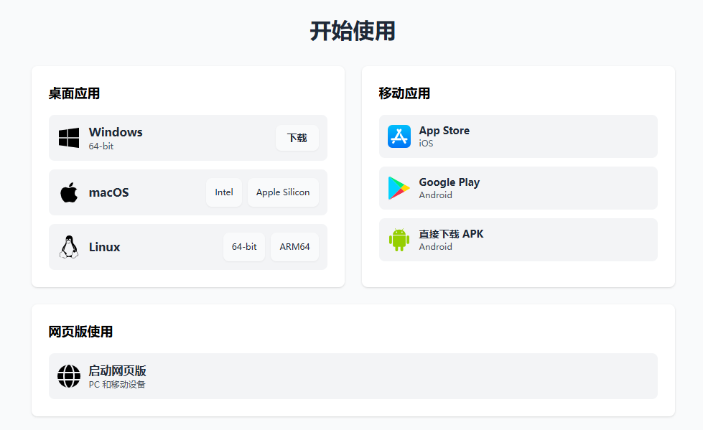
Task: Click the green Android robot icon
Action: point(398,239)
